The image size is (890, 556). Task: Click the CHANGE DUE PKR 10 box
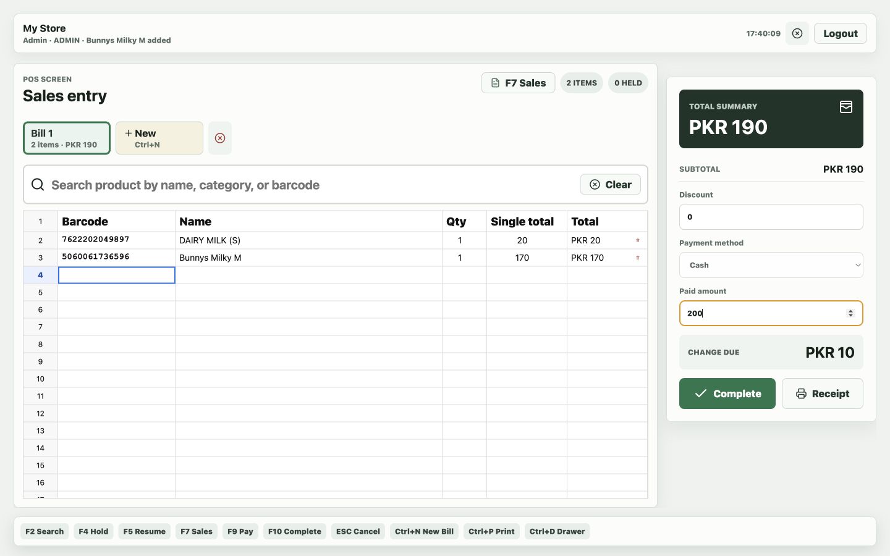(x=771, y=352)
